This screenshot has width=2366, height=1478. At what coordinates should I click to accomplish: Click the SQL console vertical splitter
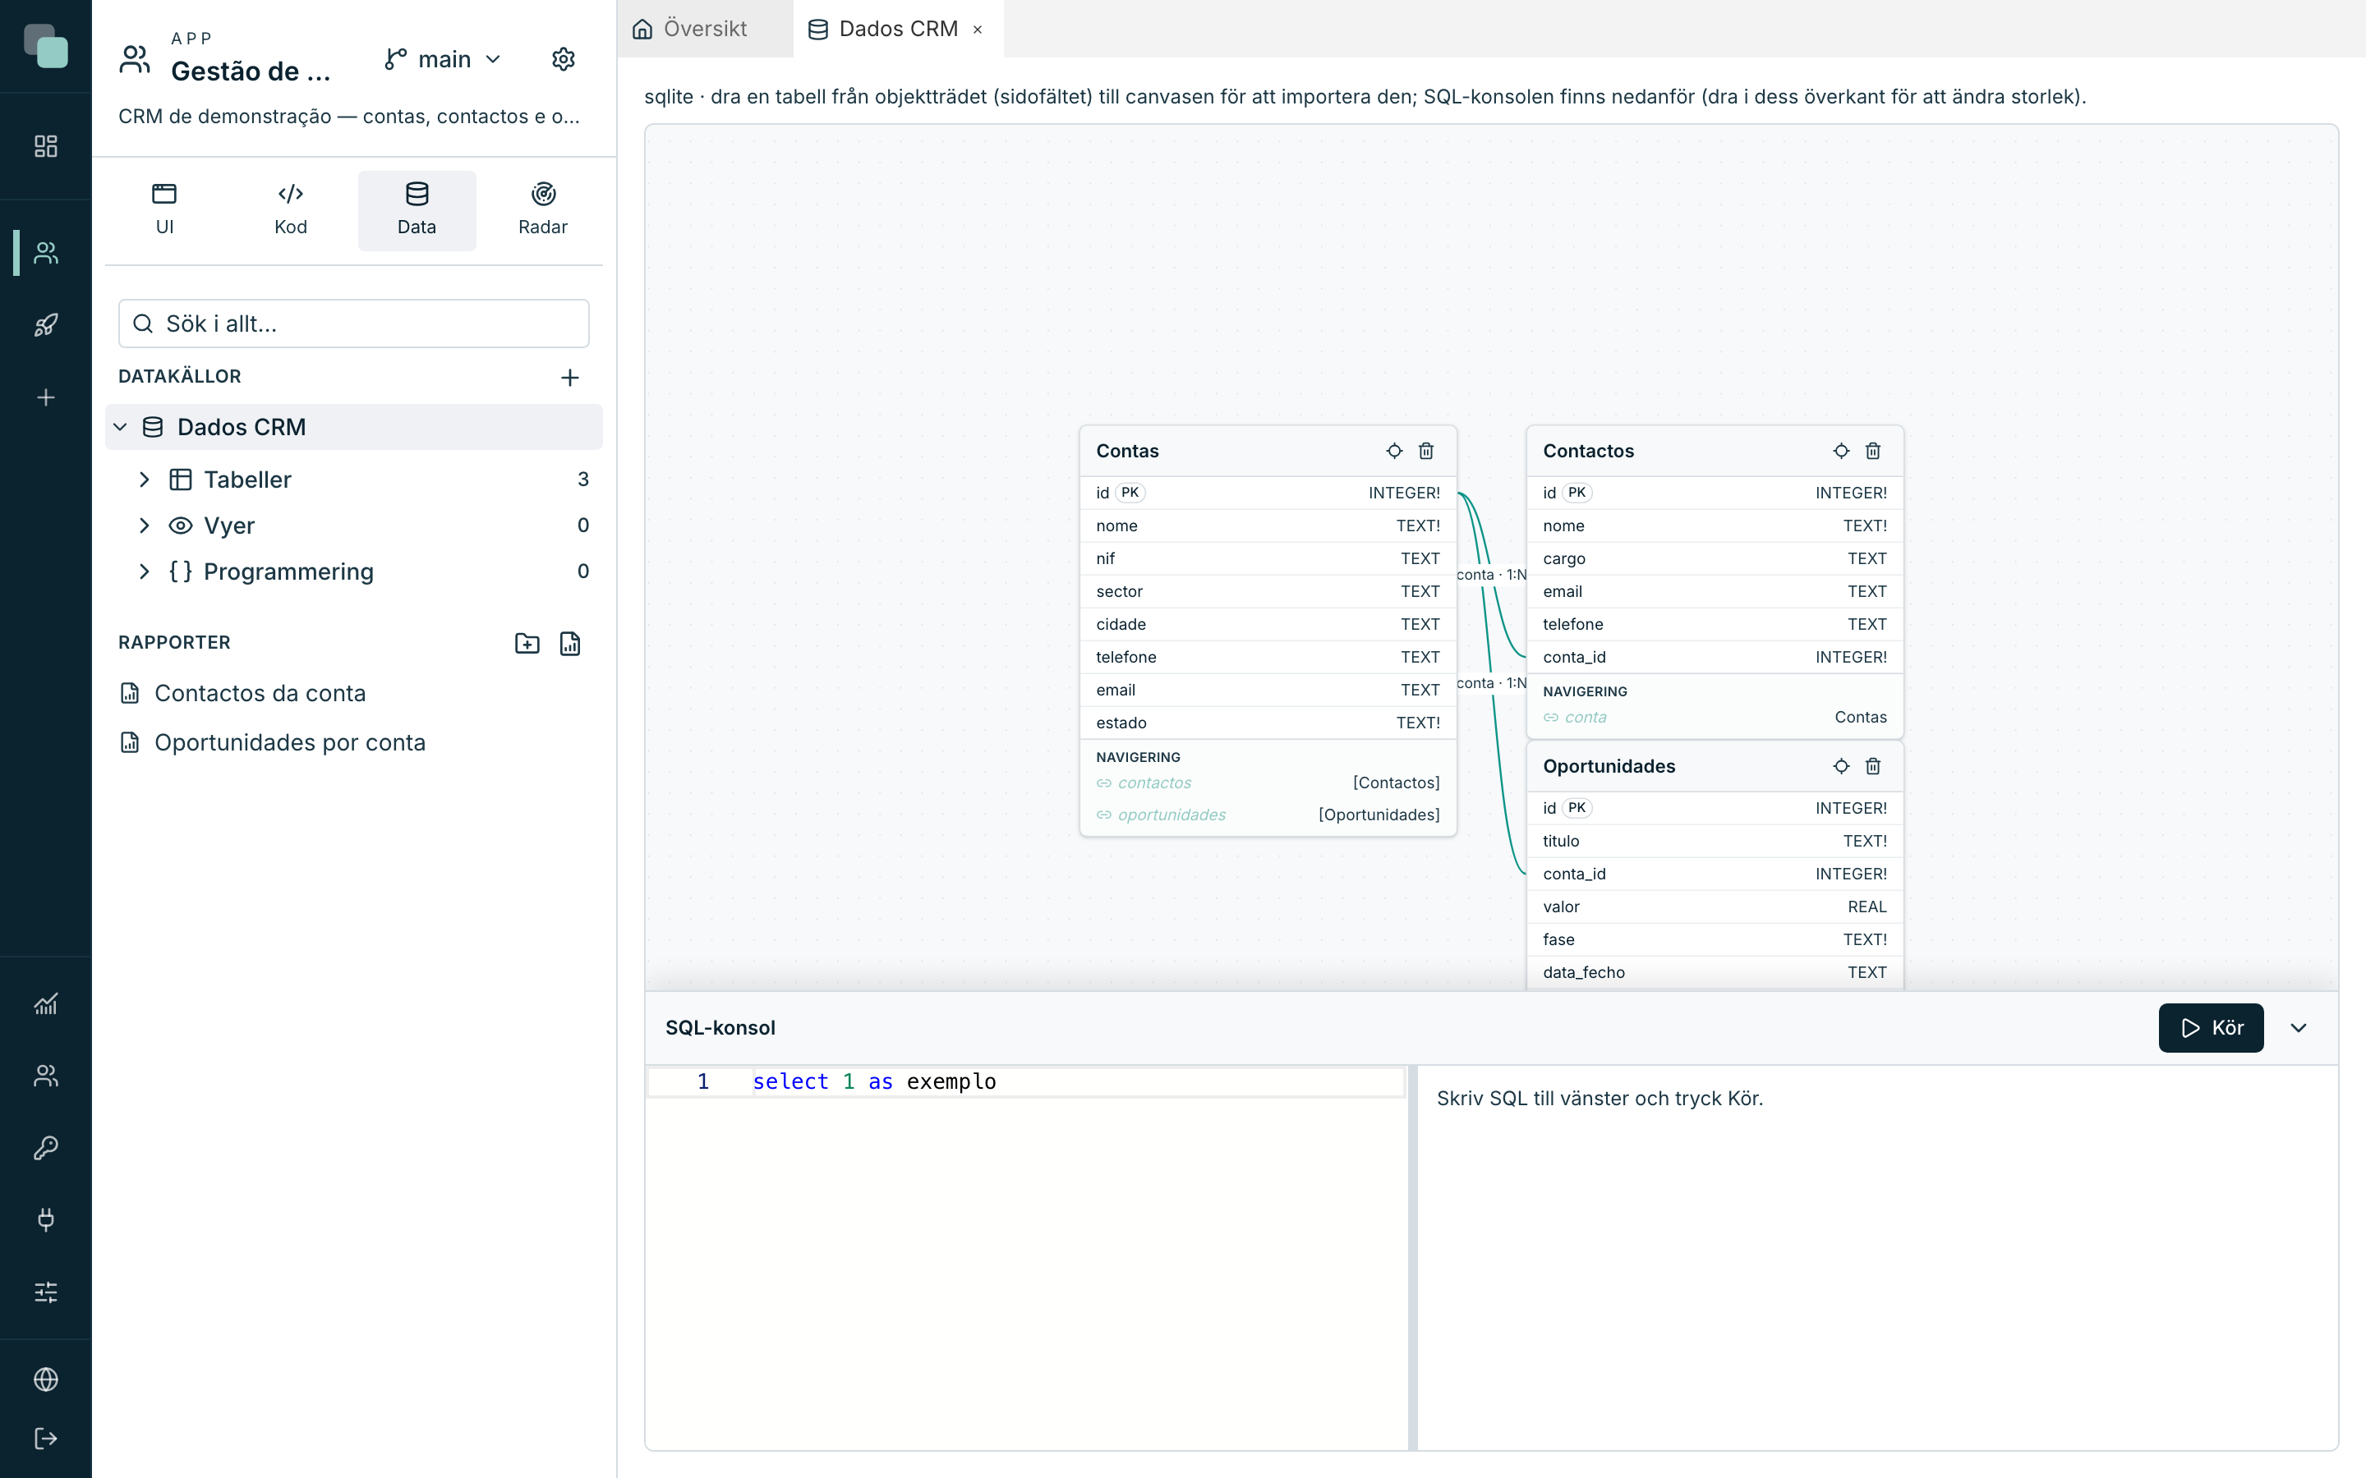click(1413, 1258)
